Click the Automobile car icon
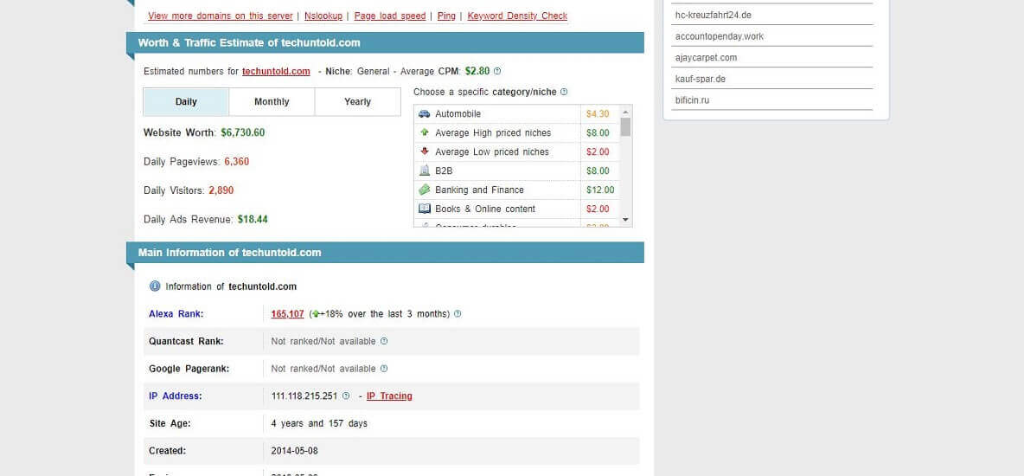This screenshot has width=1024, height=476. [x=424, y=114]
